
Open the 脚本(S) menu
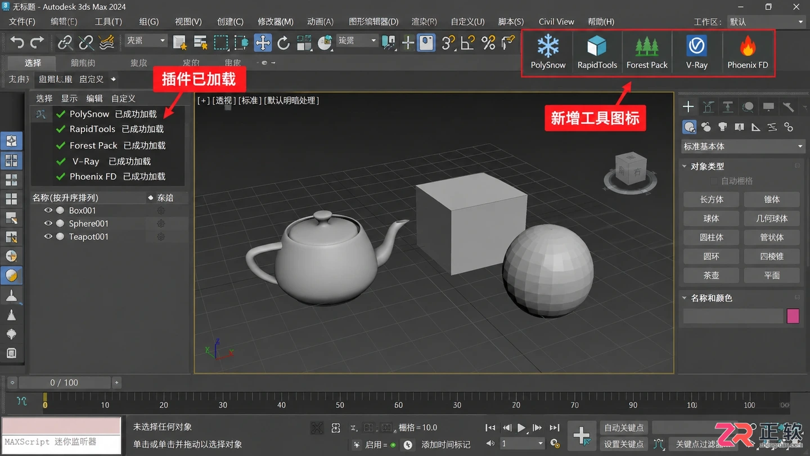[x=511, y=21]
